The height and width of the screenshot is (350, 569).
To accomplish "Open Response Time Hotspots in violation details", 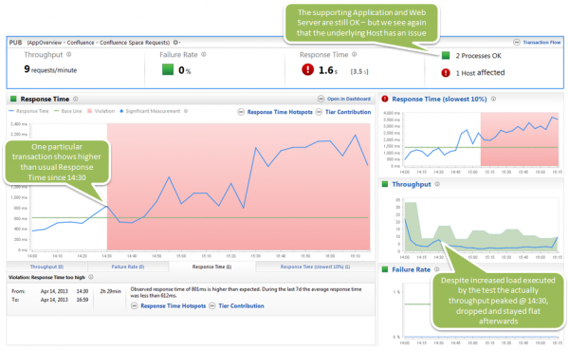I will tap(174, 306).
